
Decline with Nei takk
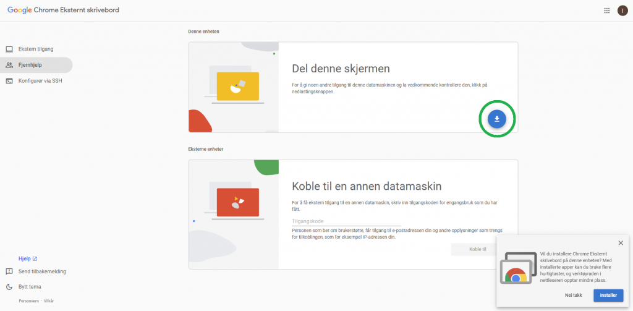(573, 296)
